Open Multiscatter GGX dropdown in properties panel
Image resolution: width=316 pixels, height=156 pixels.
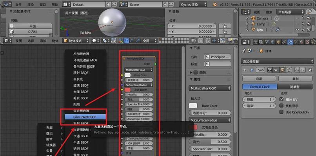(210, 88)
